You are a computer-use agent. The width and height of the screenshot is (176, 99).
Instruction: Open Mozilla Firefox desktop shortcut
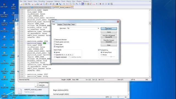click(13, 6)
